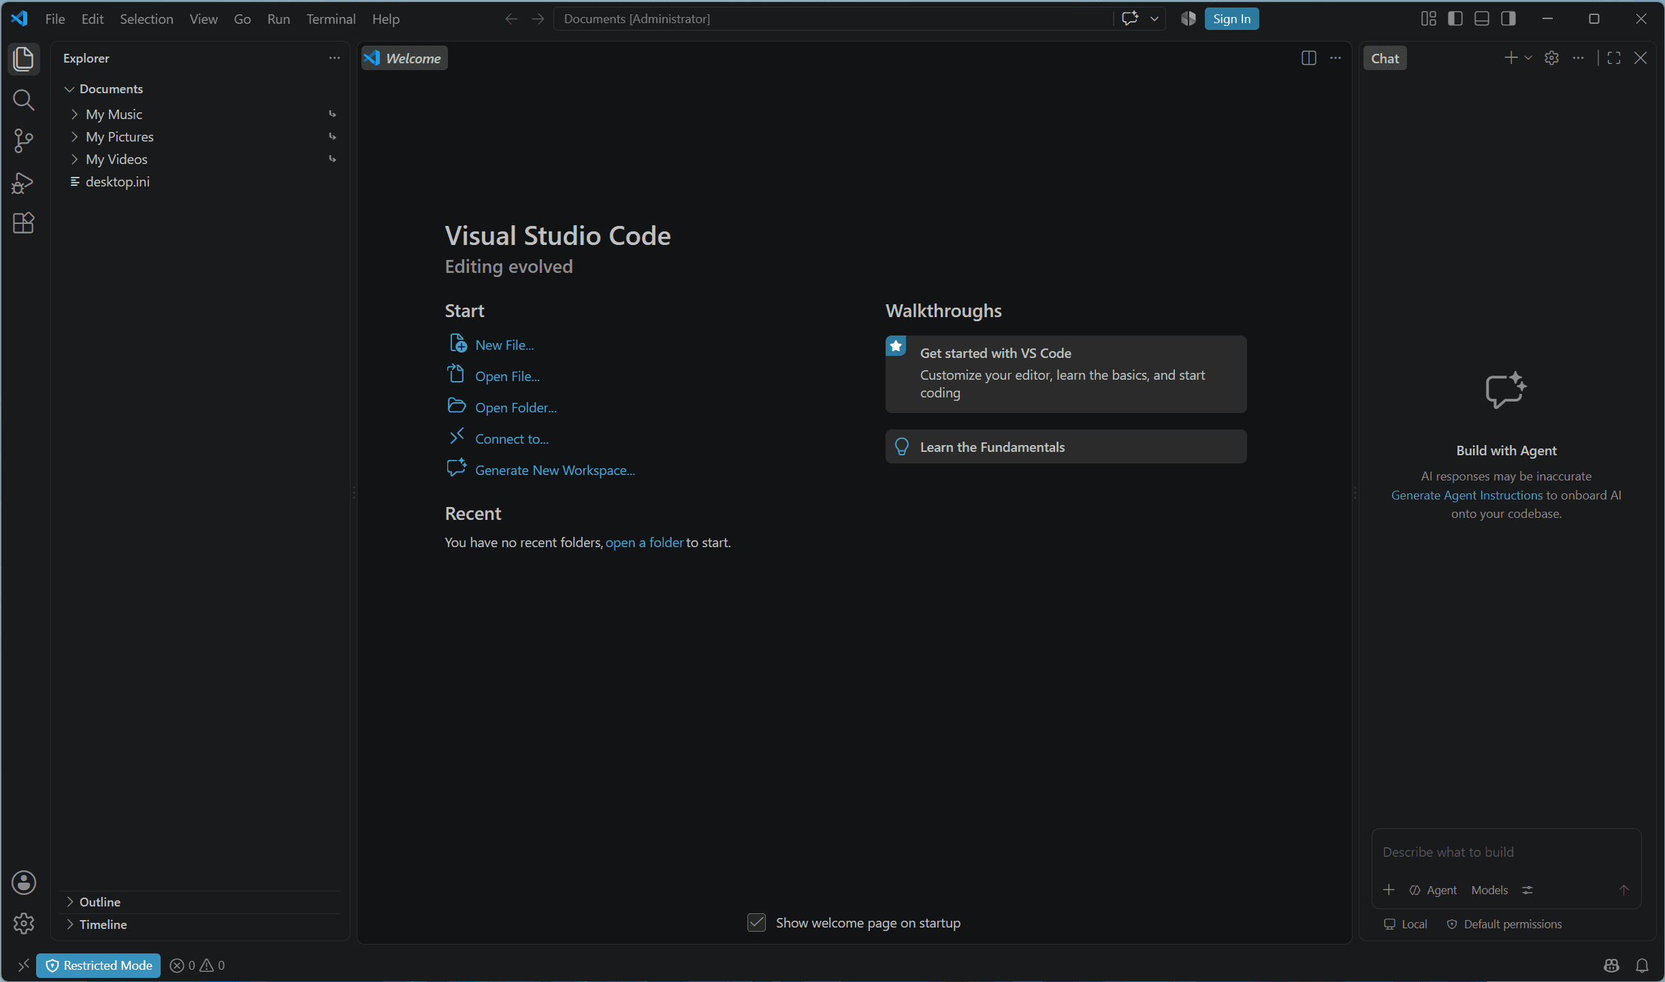Click the Go Back navigation arrow

[511, 19]
